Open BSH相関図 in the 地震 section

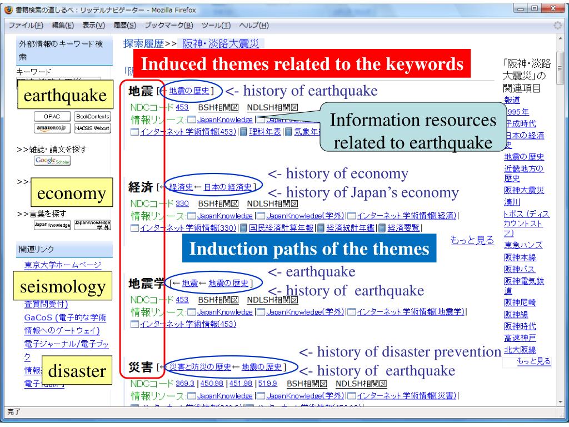[218, 107]
